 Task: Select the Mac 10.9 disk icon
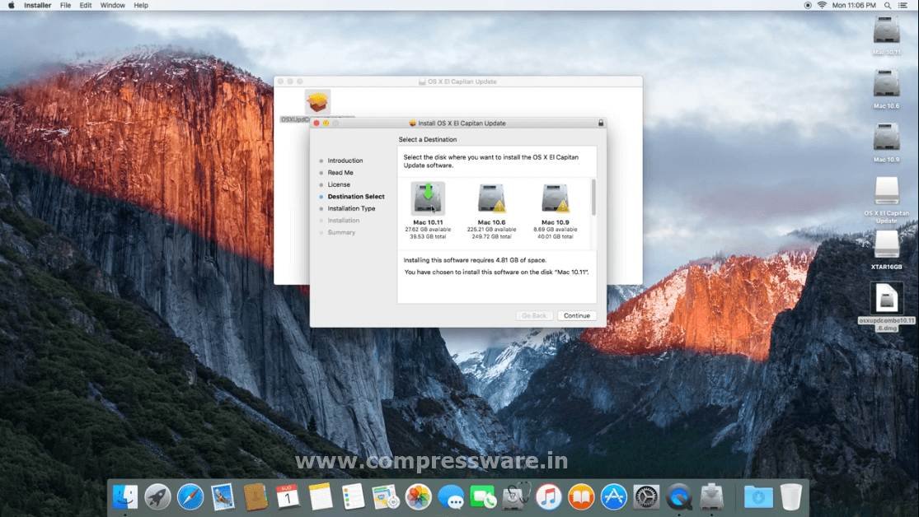tap(555, 198)
